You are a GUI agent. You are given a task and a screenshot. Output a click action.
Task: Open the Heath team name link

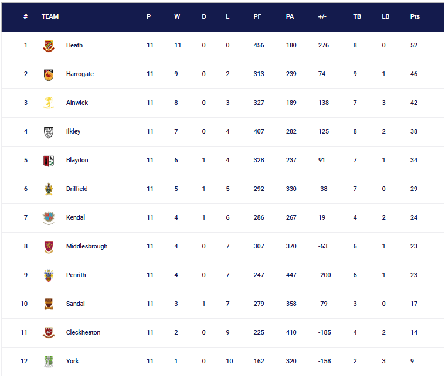click(74, 46)
